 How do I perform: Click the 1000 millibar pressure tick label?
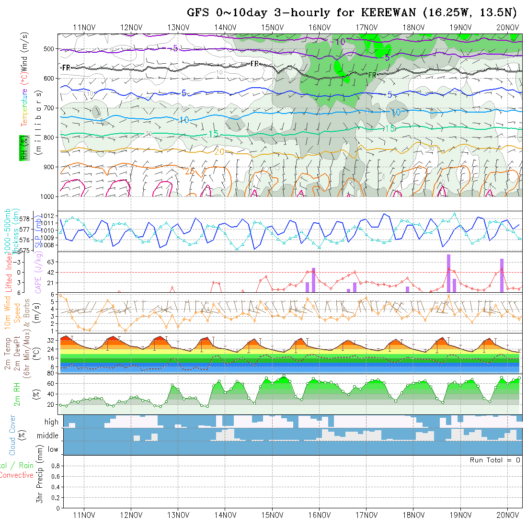pos(47,196)
